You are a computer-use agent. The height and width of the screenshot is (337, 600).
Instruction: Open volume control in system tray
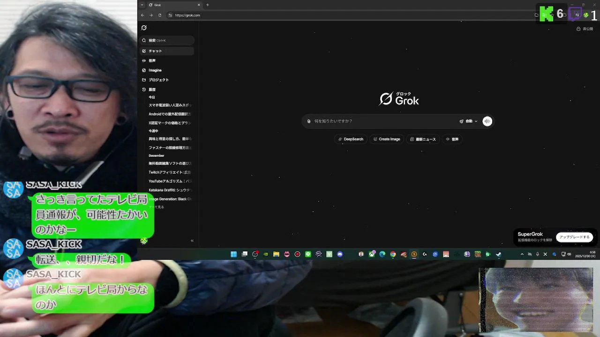click(x=569, y=254)
